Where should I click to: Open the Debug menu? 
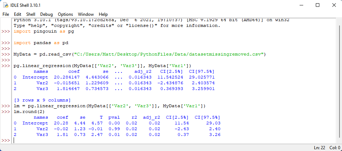coord(46,14)
